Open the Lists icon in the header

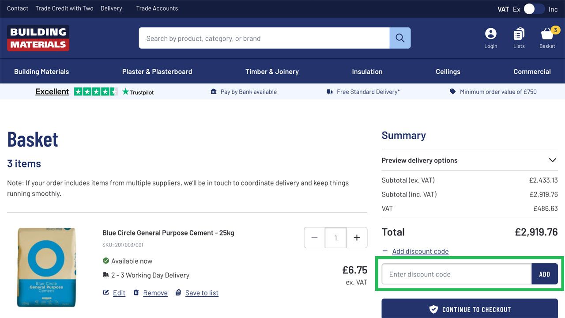point(519,34)
